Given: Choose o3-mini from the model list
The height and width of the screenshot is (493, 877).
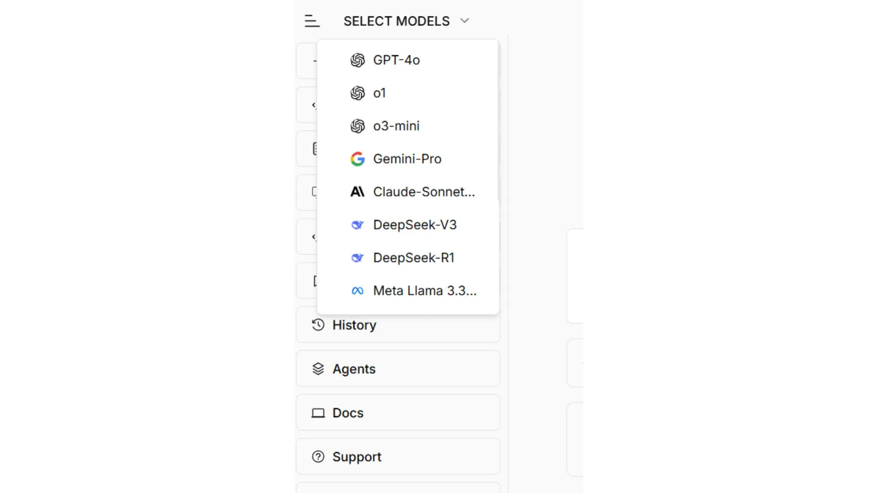Looking at the screenshot, I should [408, 126].
